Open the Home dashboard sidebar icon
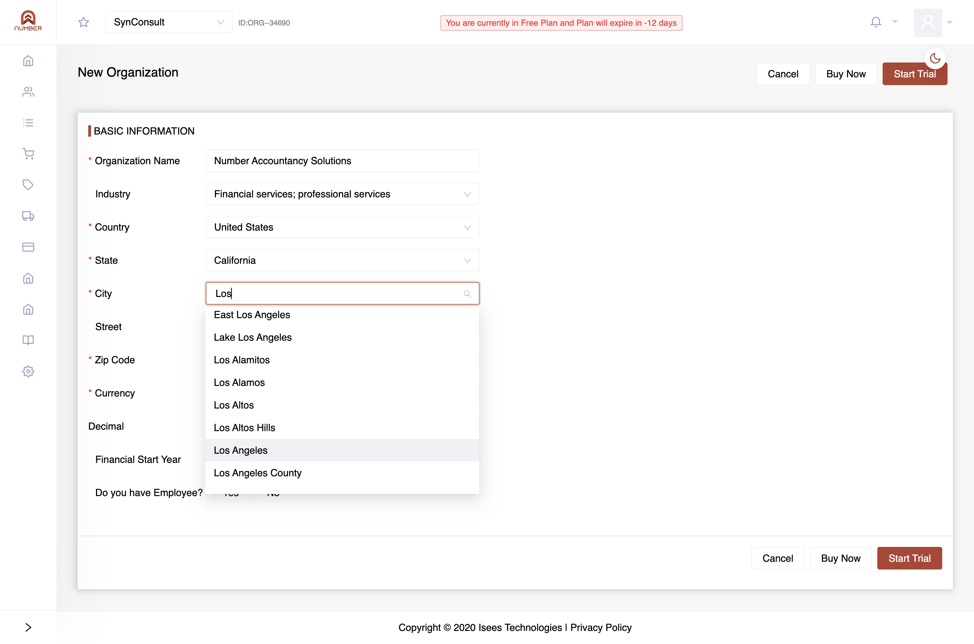Viewport: 974px width, 644px height. pyautogui.click(x=28, y=61)
